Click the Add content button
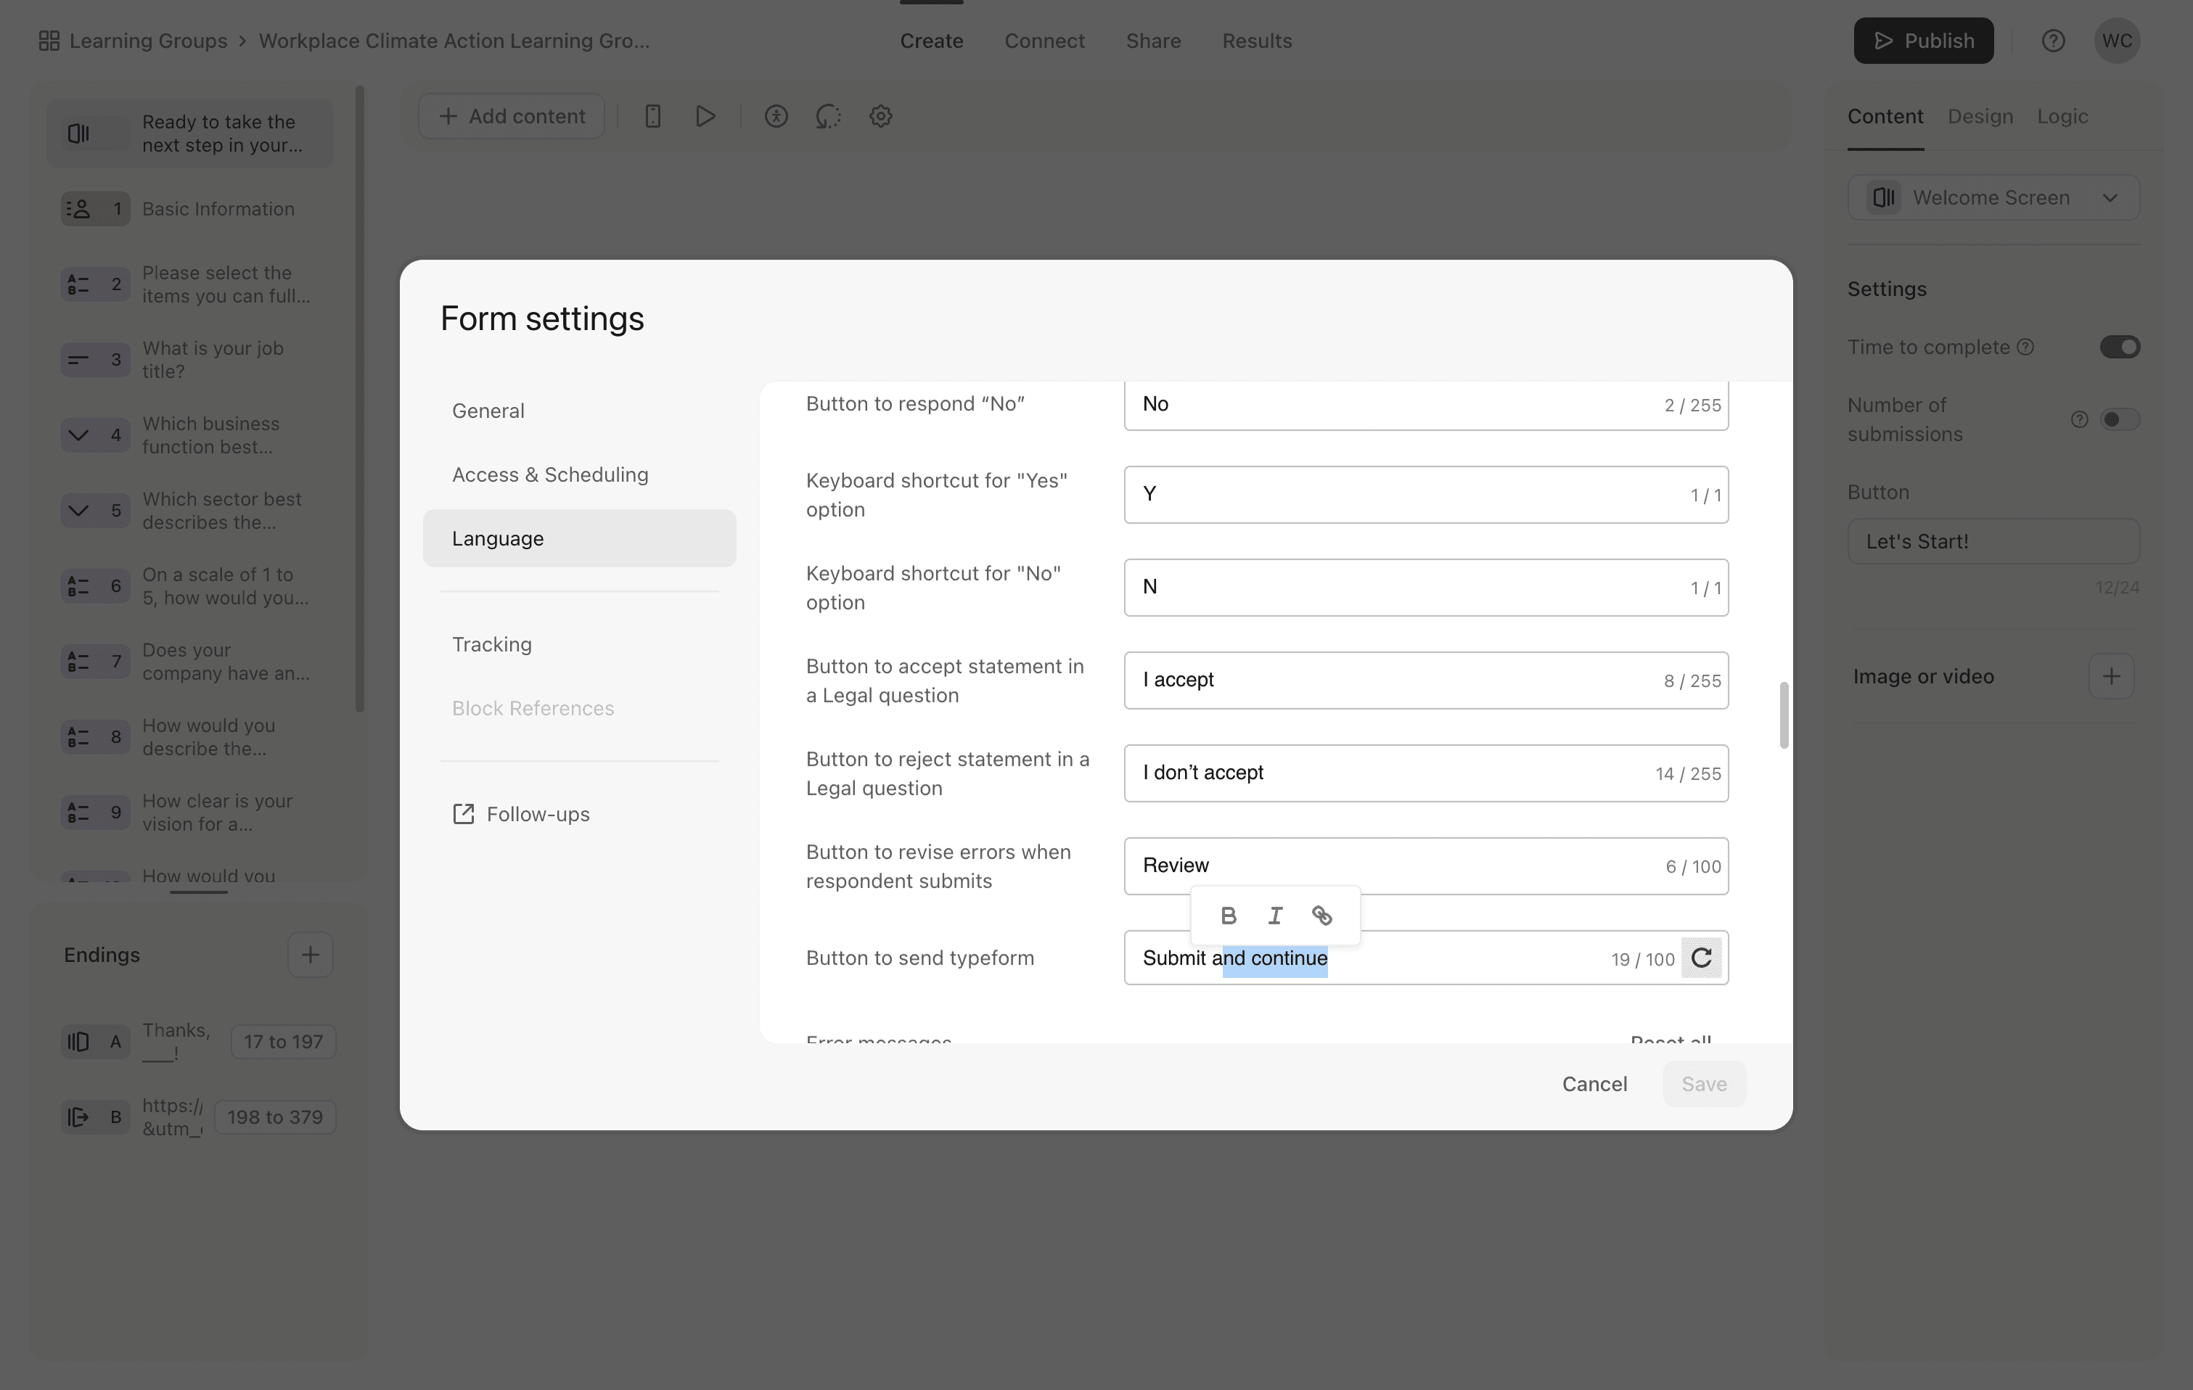The height and width of the screenshot is (1390, 2193). pos(511,115)
